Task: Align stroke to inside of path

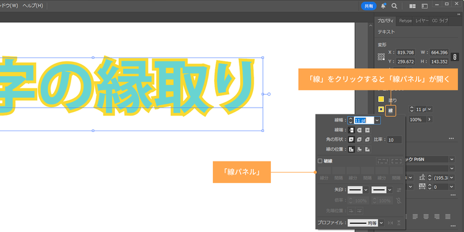Action: pos(359,150)
